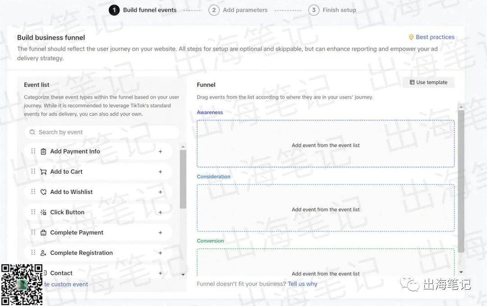Click the plus icon for Add Payment Info

click(x=160, y=152)
